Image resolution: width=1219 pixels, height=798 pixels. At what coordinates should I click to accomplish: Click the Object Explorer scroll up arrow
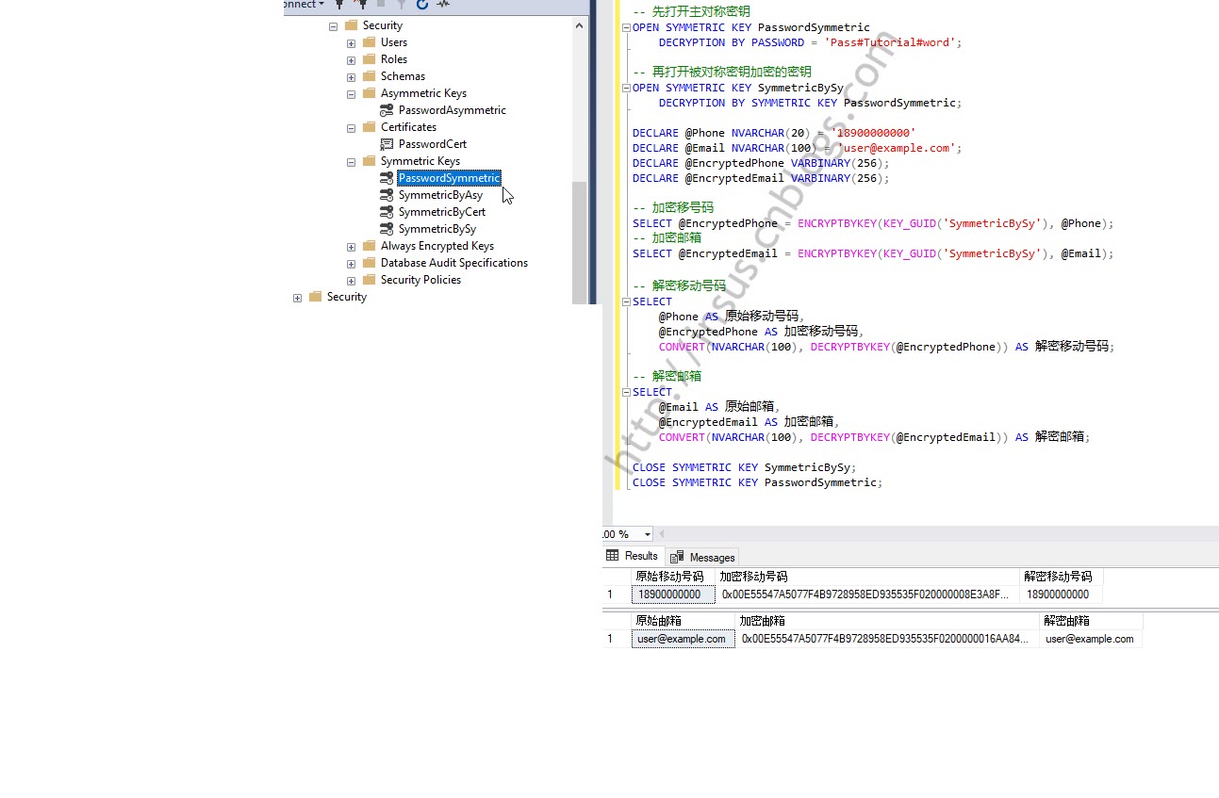(x=579, y=26)
